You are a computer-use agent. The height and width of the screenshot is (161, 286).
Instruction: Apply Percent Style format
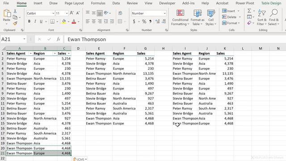(x=144, y=21)
